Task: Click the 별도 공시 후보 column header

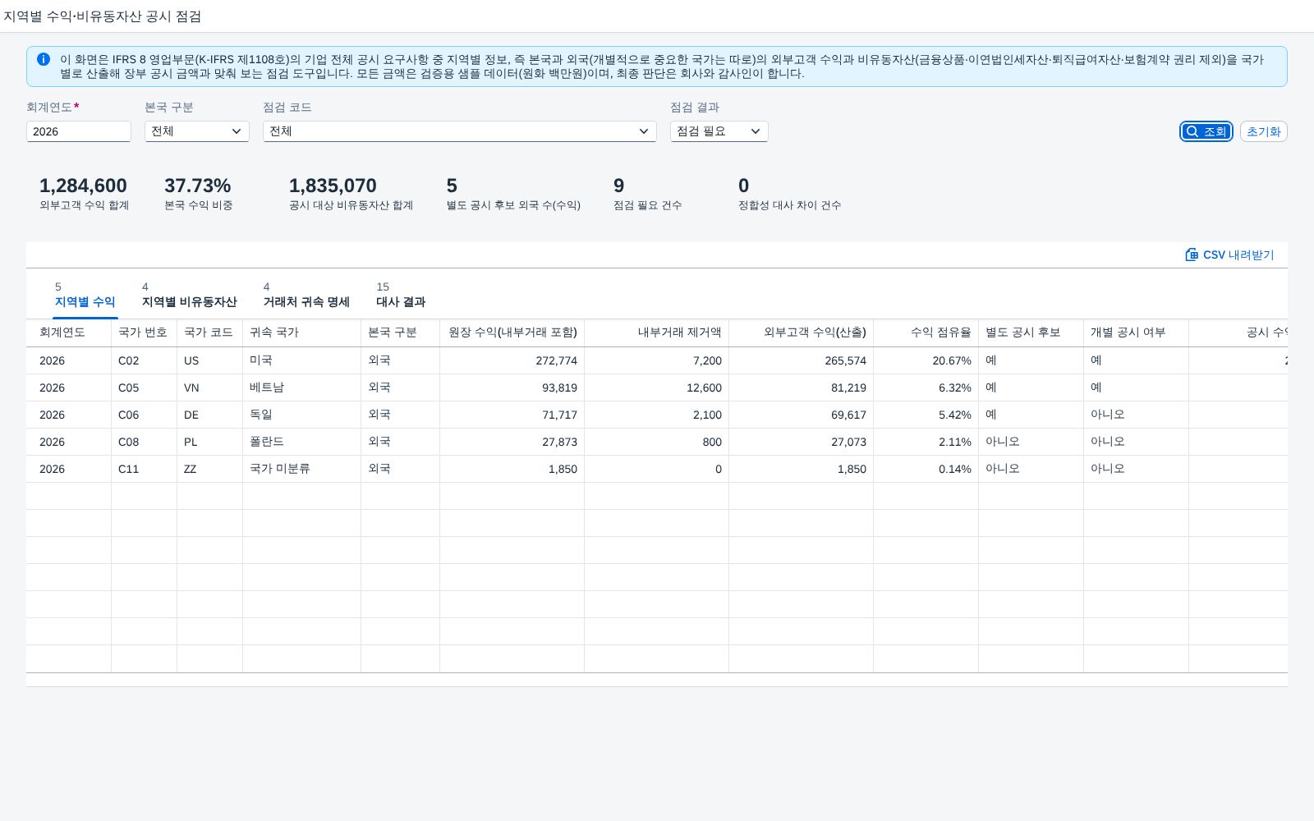Action: point(1031,333)
